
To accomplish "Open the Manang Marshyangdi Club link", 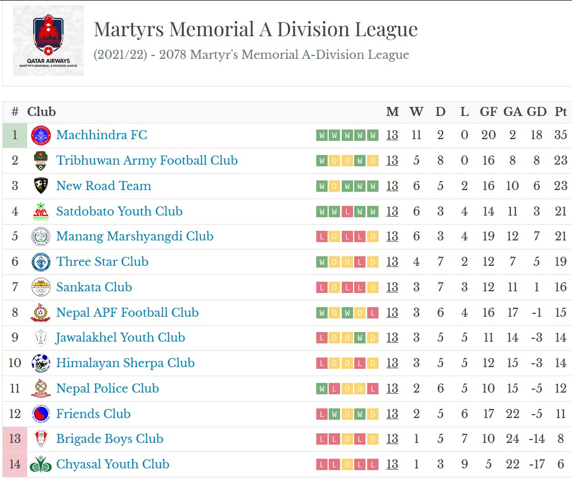I will [135, 236].
